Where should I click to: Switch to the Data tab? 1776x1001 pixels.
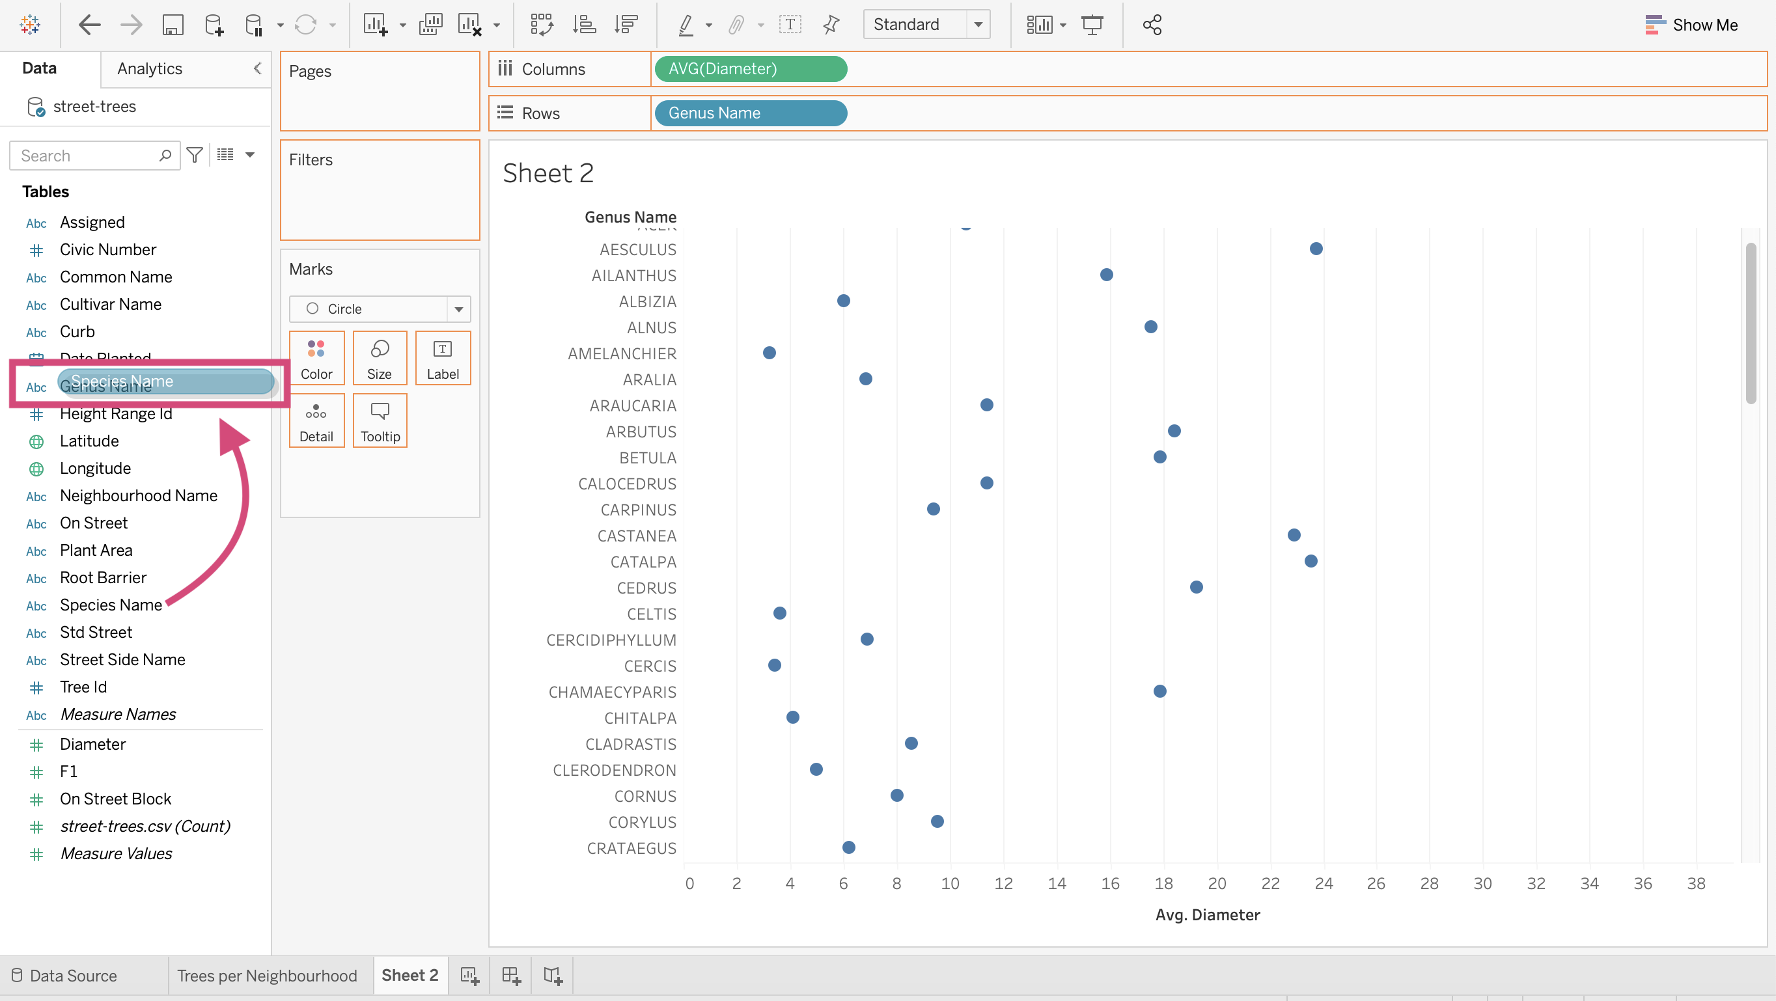tap(39, 68)
